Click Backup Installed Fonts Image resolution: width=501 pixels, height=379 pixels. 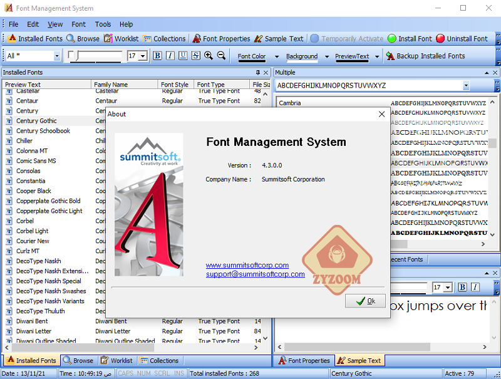[x=425, y=56]
